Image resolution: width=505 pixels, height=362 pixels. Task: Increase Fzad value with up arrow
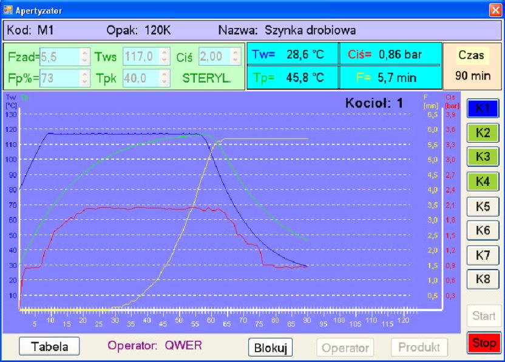coord(85,53)
